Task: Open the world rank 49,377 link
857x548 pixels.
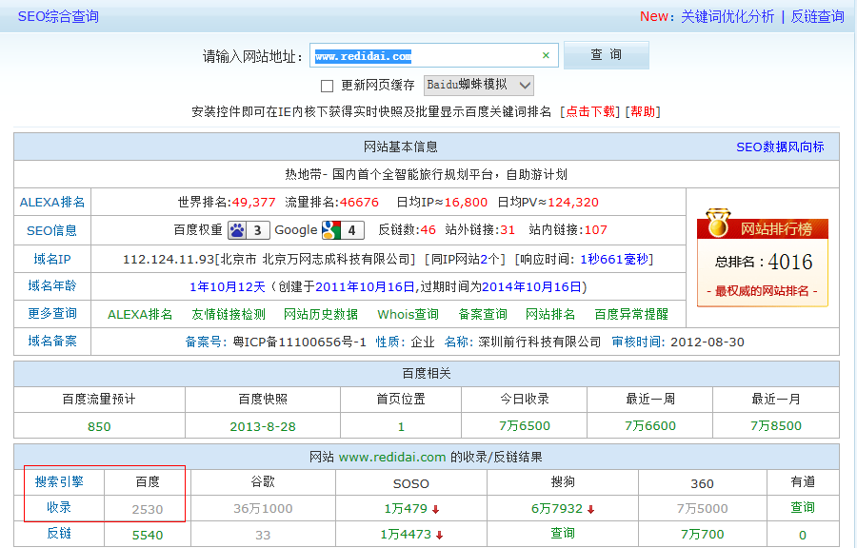Action: point(253,203)
